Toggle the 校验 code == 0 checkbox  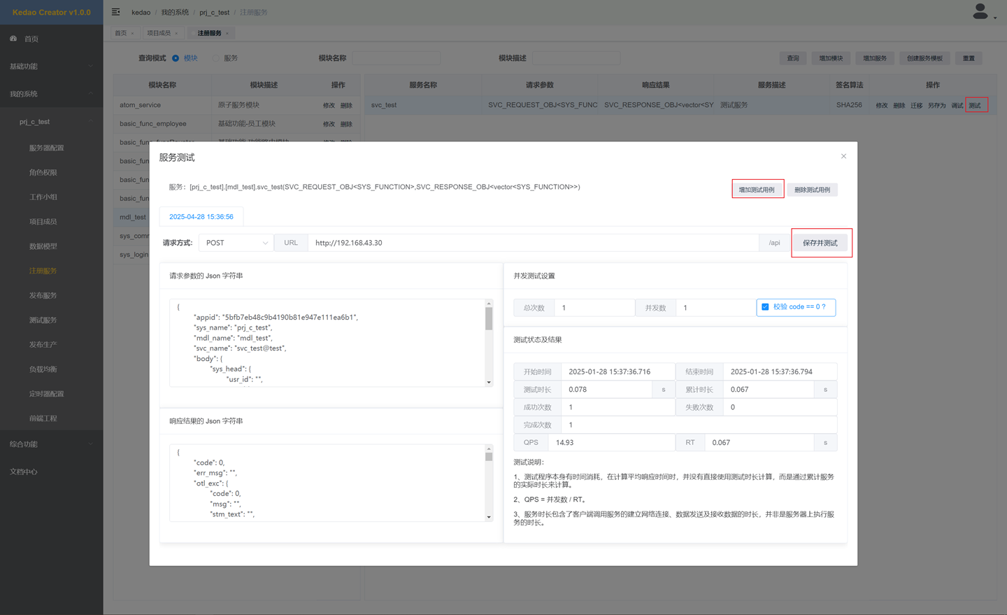765,307
